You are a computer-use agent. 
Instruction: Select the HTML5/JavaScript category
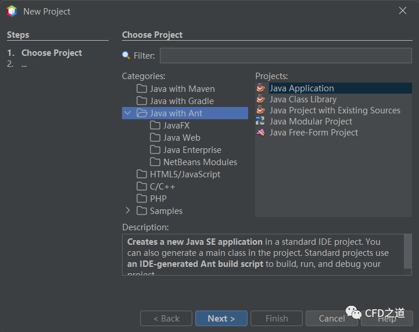point(185,174)
